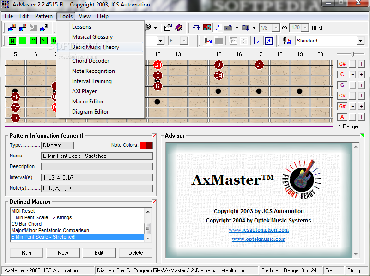
Task: Click the G# note marker at fret 12
Action: (158, 65)
